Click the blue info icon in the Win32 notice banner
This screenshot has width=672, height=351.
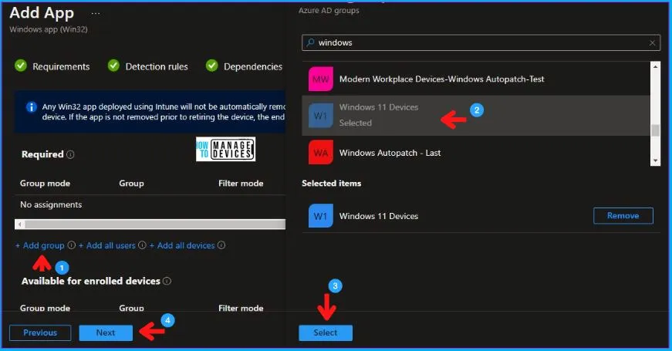(32, 106)
